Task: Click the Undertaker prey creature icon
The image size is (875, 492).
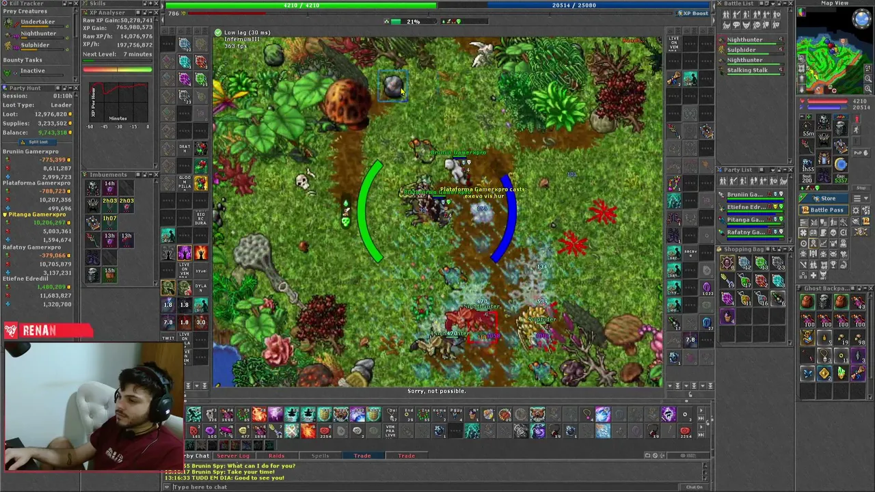Action: (x=8, y=22)
